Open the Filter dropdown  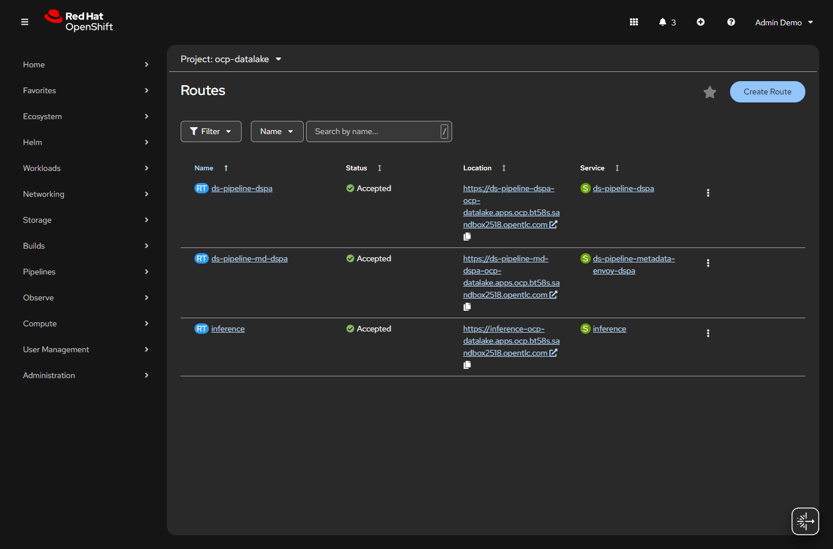pyautogui.click(x=211, y=131)
